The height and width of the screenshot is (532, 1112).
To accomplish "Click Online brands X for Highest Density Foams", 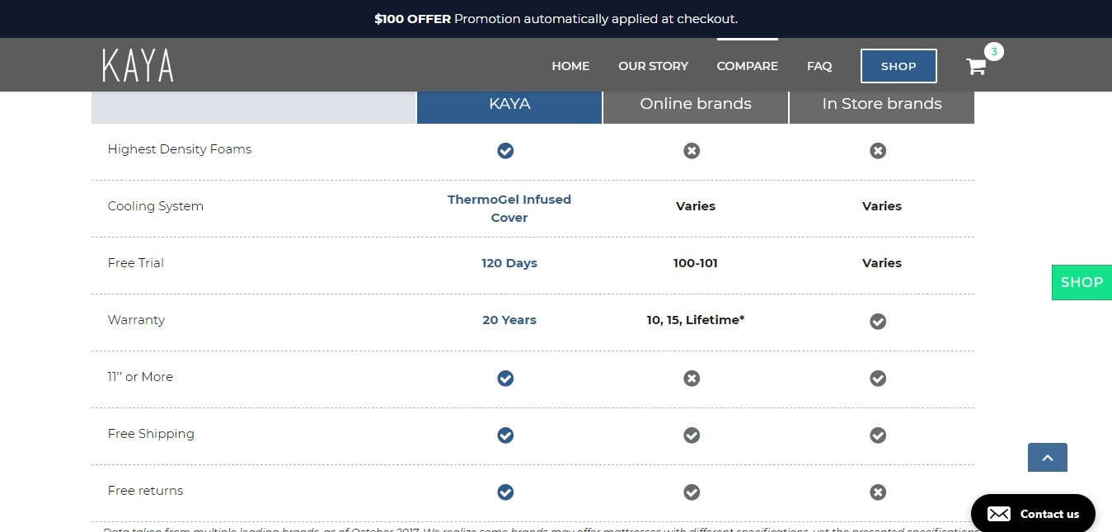I will [x=692, y=151].
